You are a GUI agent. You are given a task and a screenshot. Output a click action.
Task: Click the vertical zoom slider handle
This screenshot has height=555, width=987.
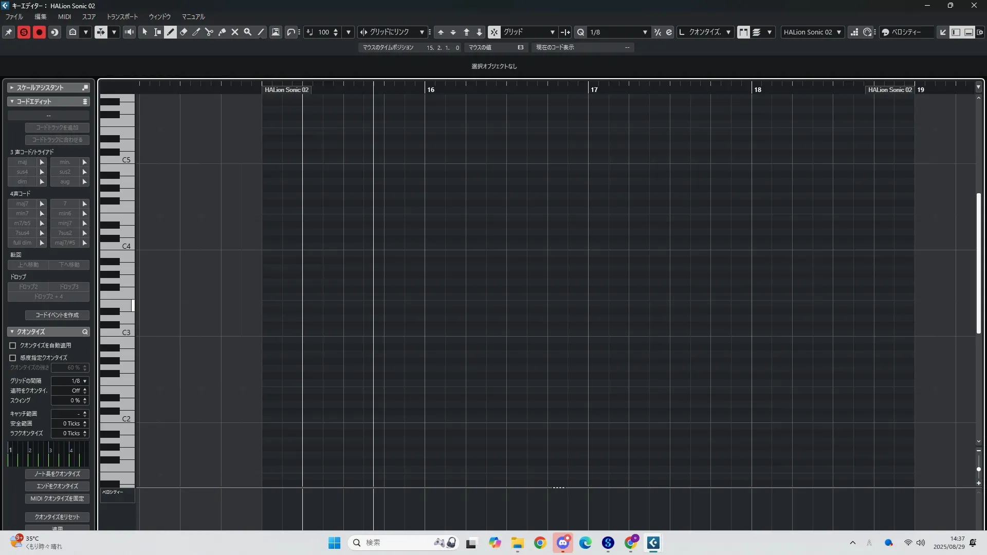[x=979, y=469]
